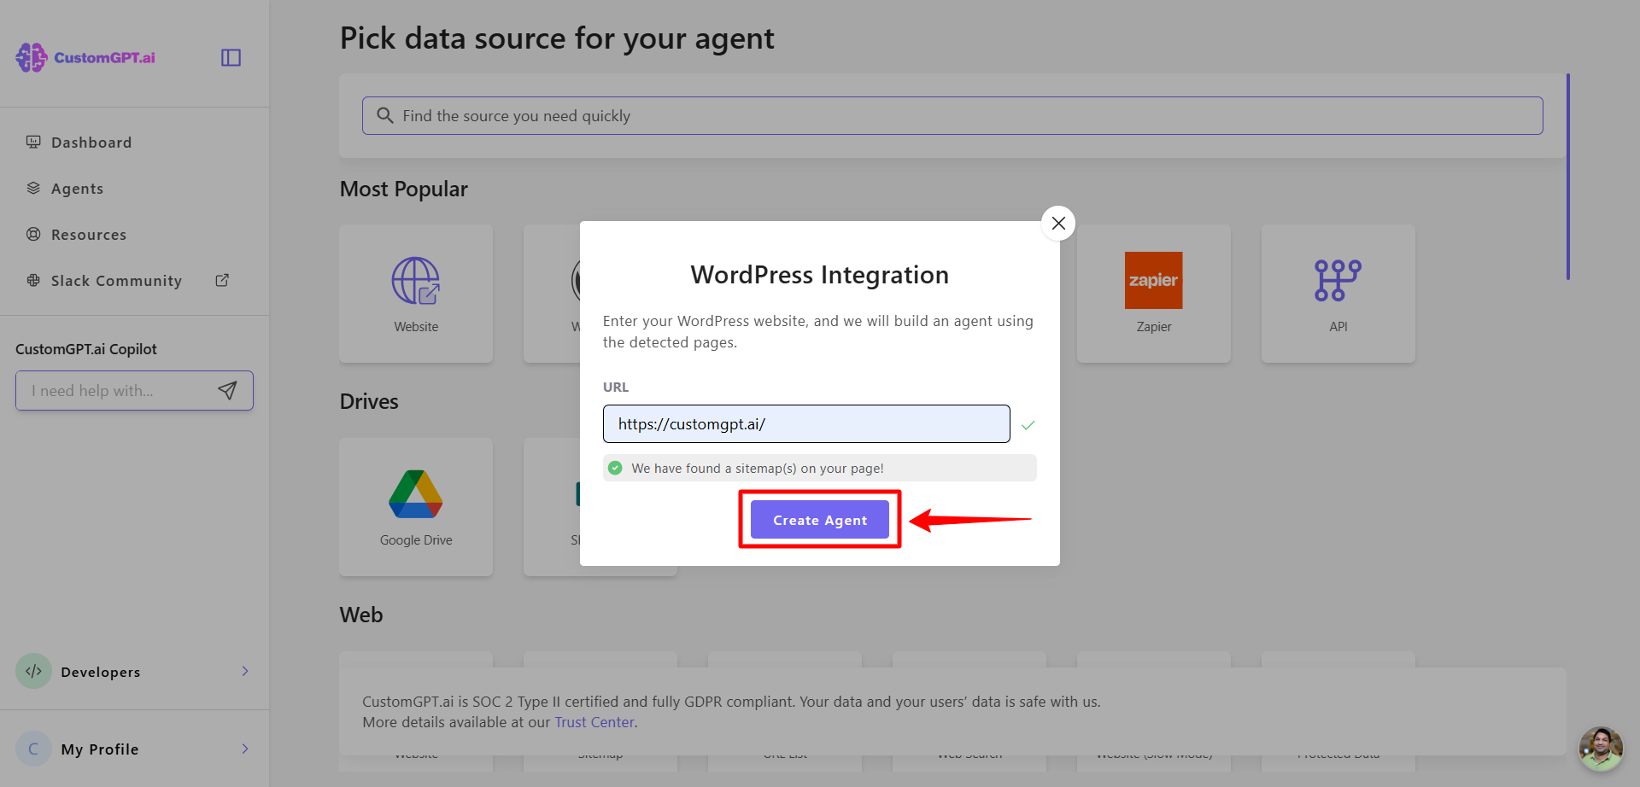Click the search magnifier icon
Image resolution: width=1640 pixels, height=787 pixels.
(385, 115)
